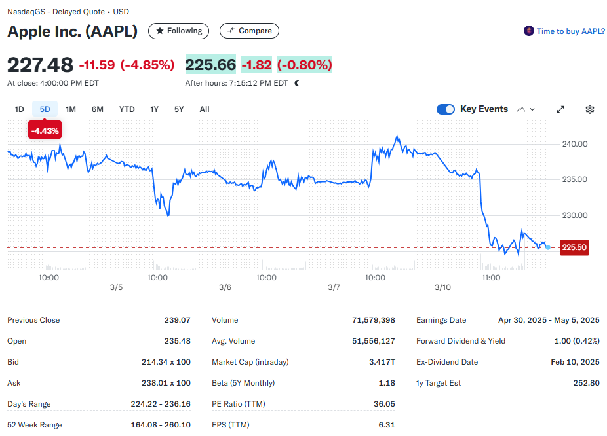
Task: Click the avatar icon beside Time to buy
Action: (x=529, y=31)
